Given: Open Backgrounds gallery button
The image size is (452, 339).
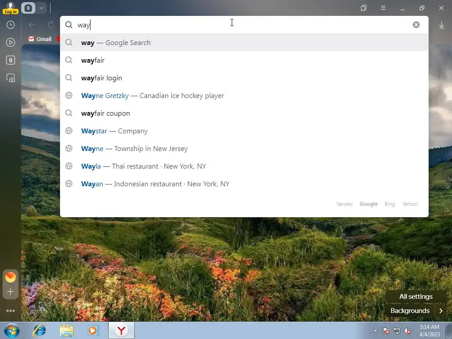Looking at the screenshot, I should (410, 311).
